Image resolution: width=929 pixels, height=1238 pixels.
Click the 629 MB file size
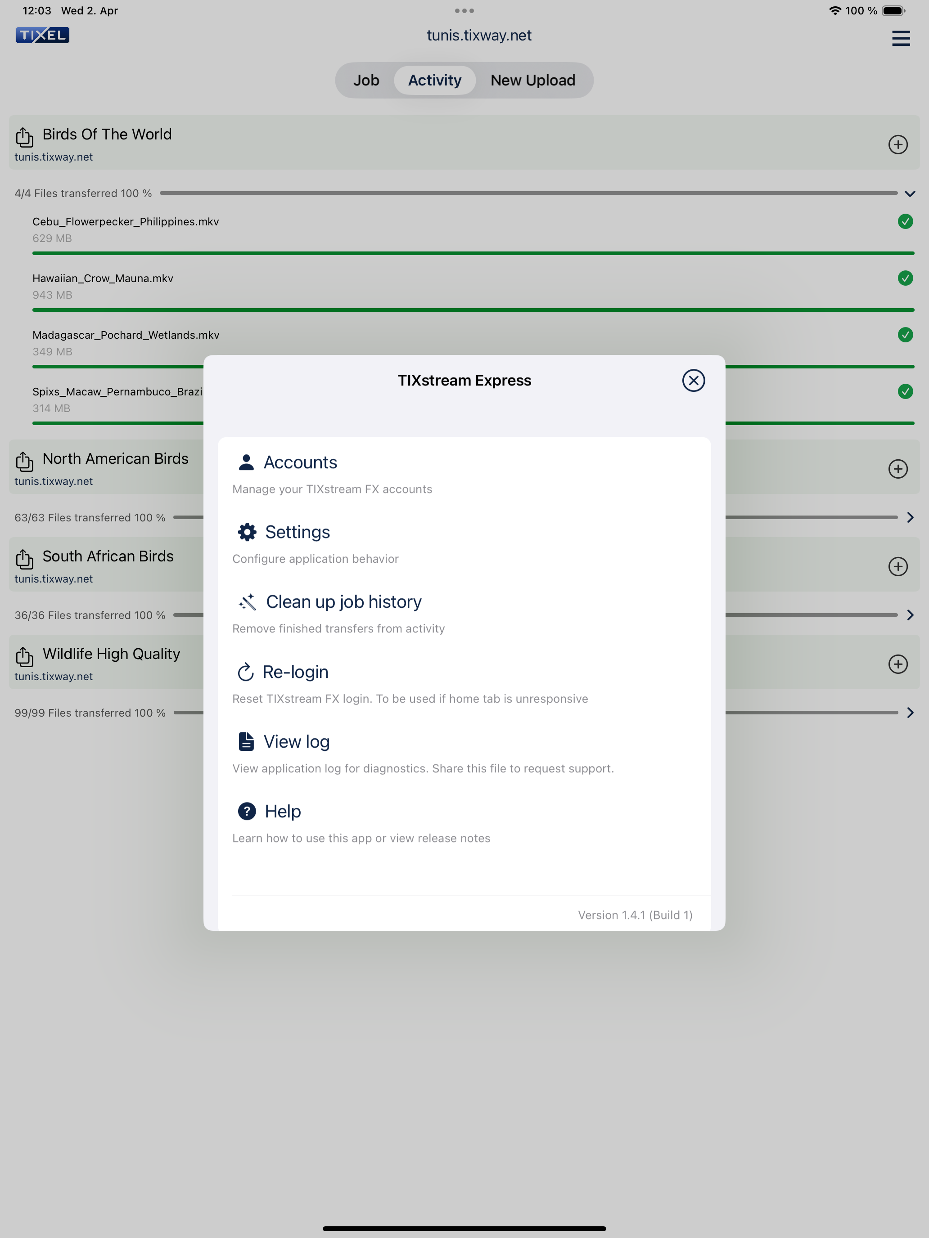52,238
